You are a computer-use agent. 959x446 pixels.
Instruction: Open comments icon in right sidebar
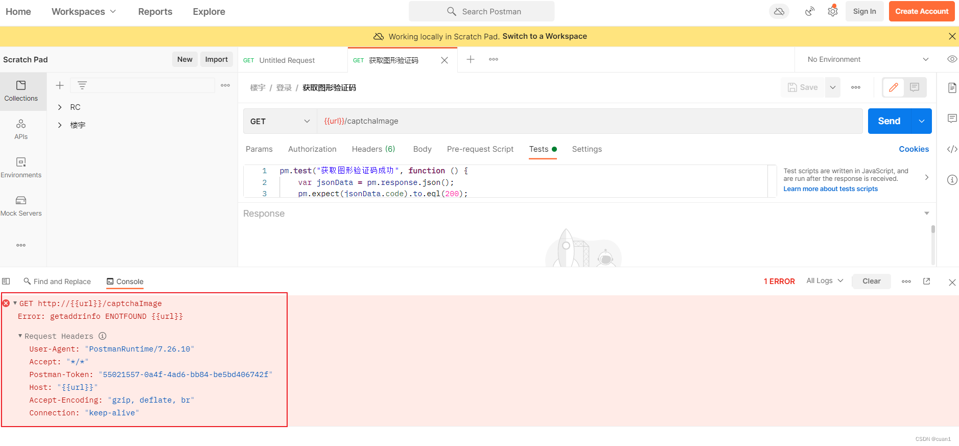952,119
